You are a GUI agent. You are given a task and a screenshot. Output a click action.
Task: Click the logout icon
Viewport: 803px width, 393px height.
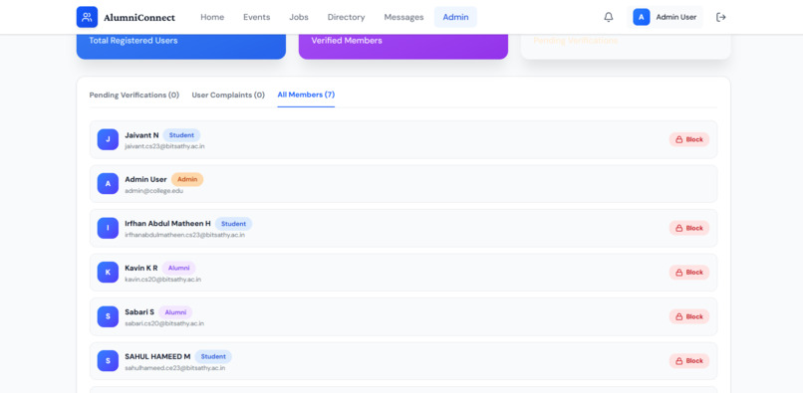(x=721, y=17)
